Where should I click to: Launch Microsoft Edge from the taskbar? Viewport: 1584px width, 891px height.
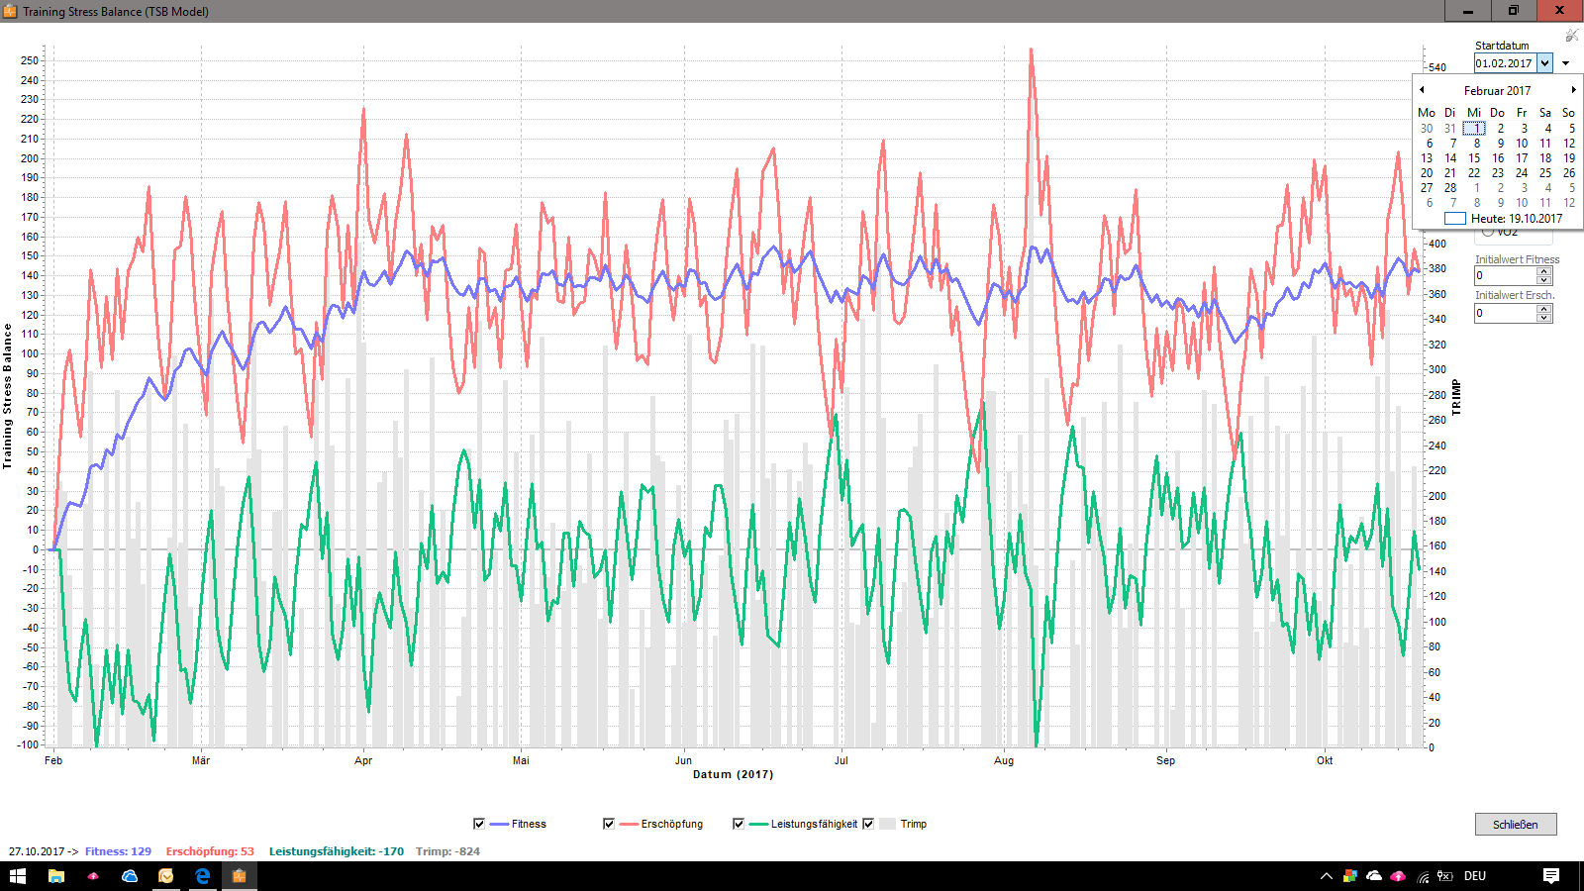coord(202,876)
